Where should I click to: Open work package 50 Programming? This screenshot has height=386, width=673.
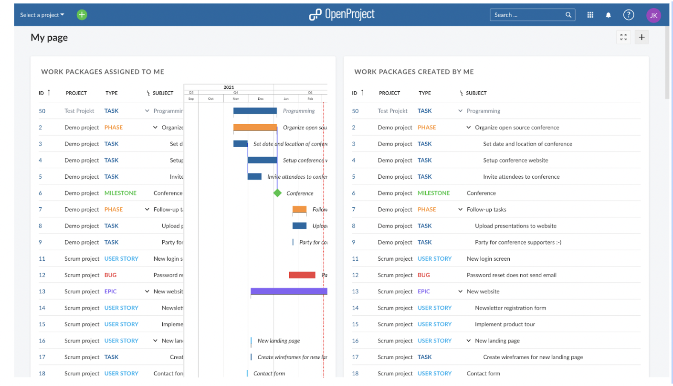(x=42, y=110)
